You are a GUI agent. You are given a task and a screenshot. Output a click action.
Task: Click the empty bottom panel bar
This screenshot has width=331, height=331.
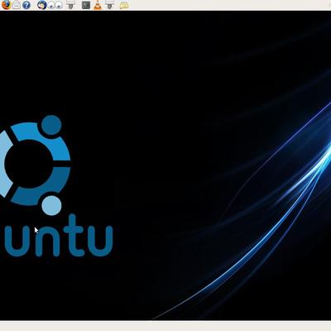pyautogui.click(x=165, y=326)
